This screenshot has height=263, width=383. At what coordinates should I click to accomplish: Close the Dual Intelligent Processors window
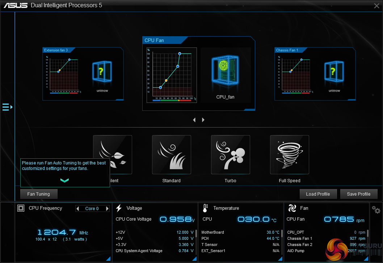click(x=376, y=6)
